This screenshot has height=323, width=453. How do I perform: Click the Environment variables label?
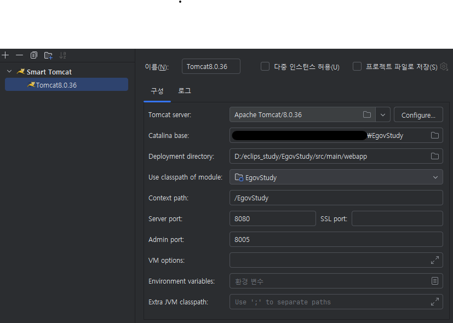[x=181, y=281]
